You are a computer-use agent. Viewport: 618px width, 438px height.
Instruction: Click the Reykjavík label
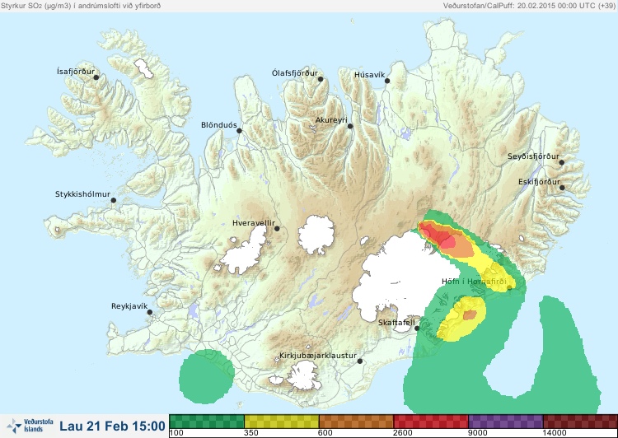coord(129,306)
